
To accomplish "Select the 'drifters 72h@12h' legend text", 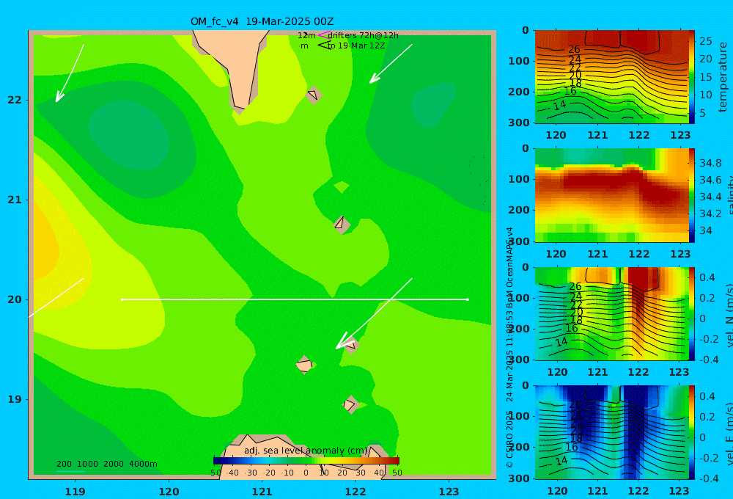I will 363,35.
